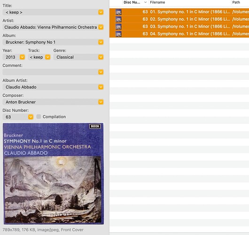Select file 02. Symphony no. 1 in C Minor
249x235 pixels.
point(190,19)
